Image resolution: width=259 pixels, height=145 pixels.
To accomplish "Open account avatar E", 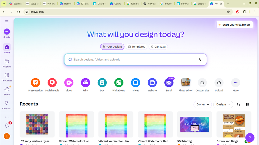I will pyautogui.click(x=7, y=136).
